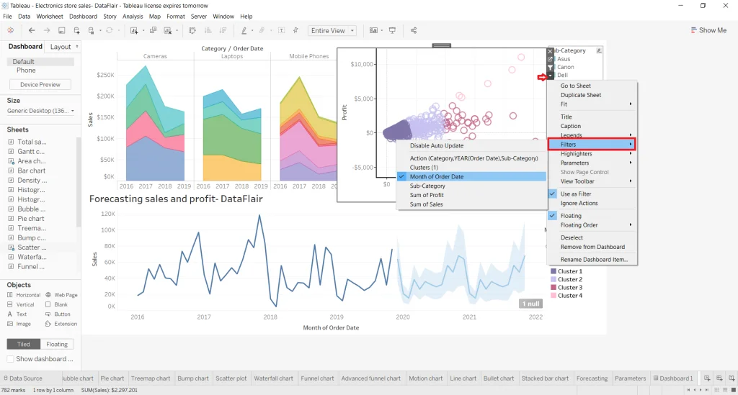Click the redo forward arrow in the toolbar

coord(47,30)
